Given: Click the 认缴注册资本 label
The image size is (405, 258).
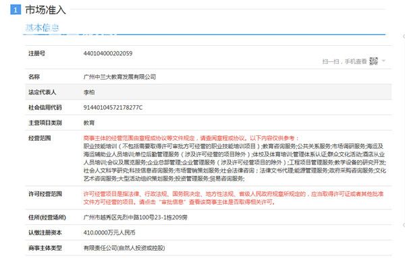Looking at the screenshot, I should (45, 232).
